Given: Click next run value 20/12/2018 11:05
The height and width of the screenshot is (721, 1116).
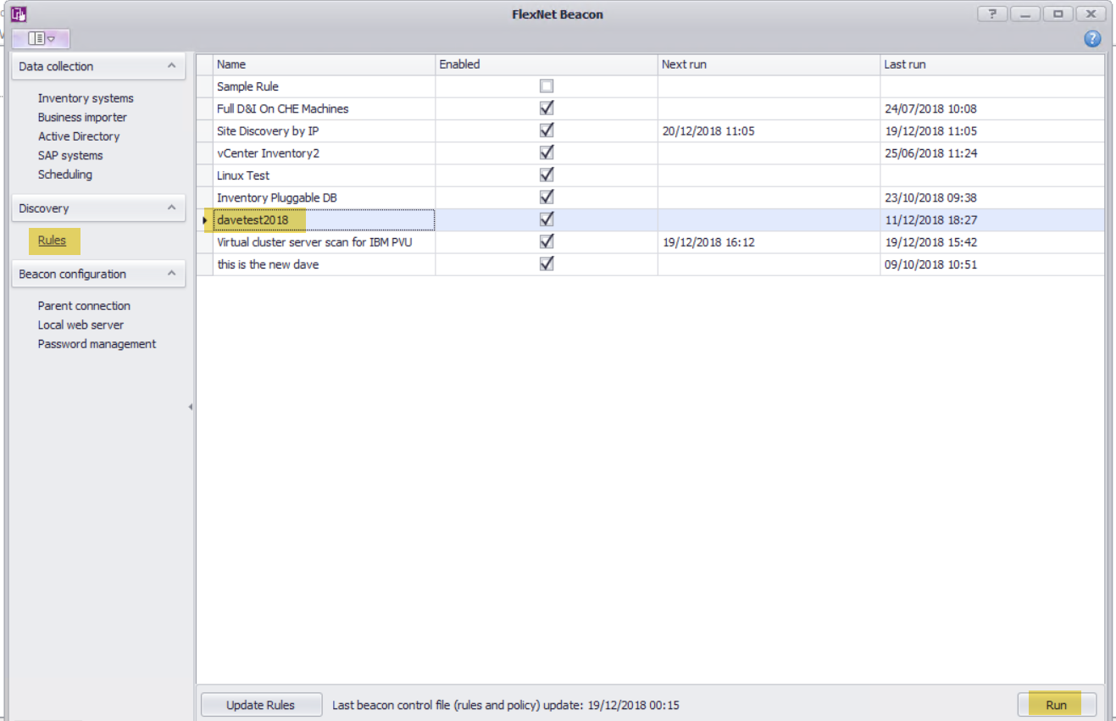Looking at the screenshot, I should [708, 131].
